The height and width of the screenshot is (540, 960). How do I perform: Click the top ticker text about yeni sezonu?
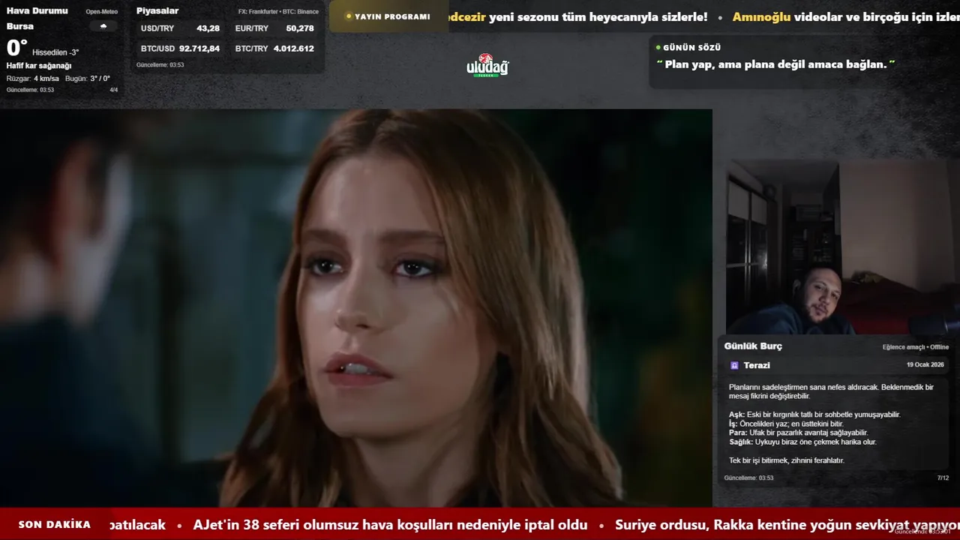(577, 16)
